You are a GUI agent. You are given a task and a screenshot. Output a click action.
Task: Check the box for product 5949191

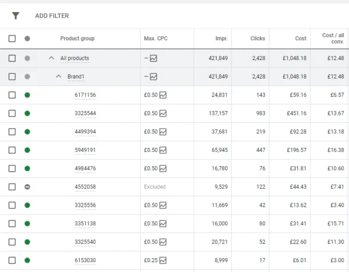coord(12,150)
